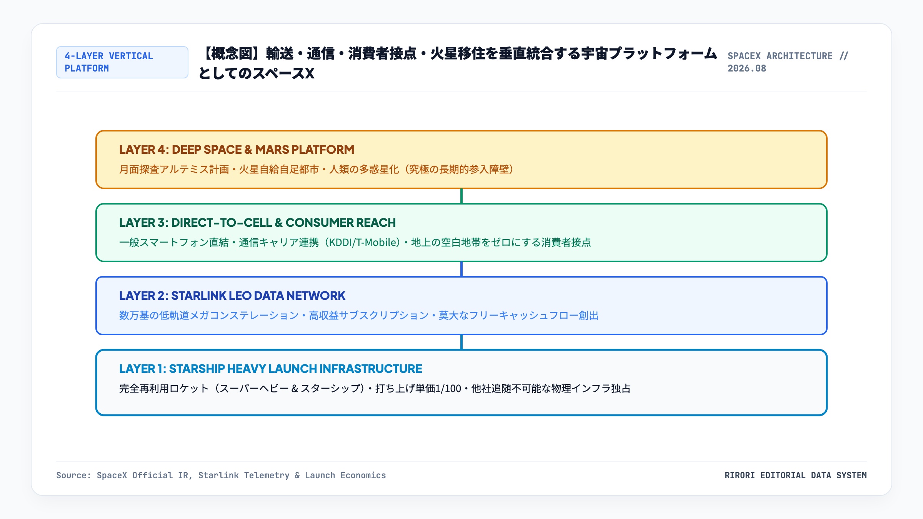923x519 pixels.
Task: Select the LAYER 3 Direct-to-Cell green box
Action: (461, 233)
